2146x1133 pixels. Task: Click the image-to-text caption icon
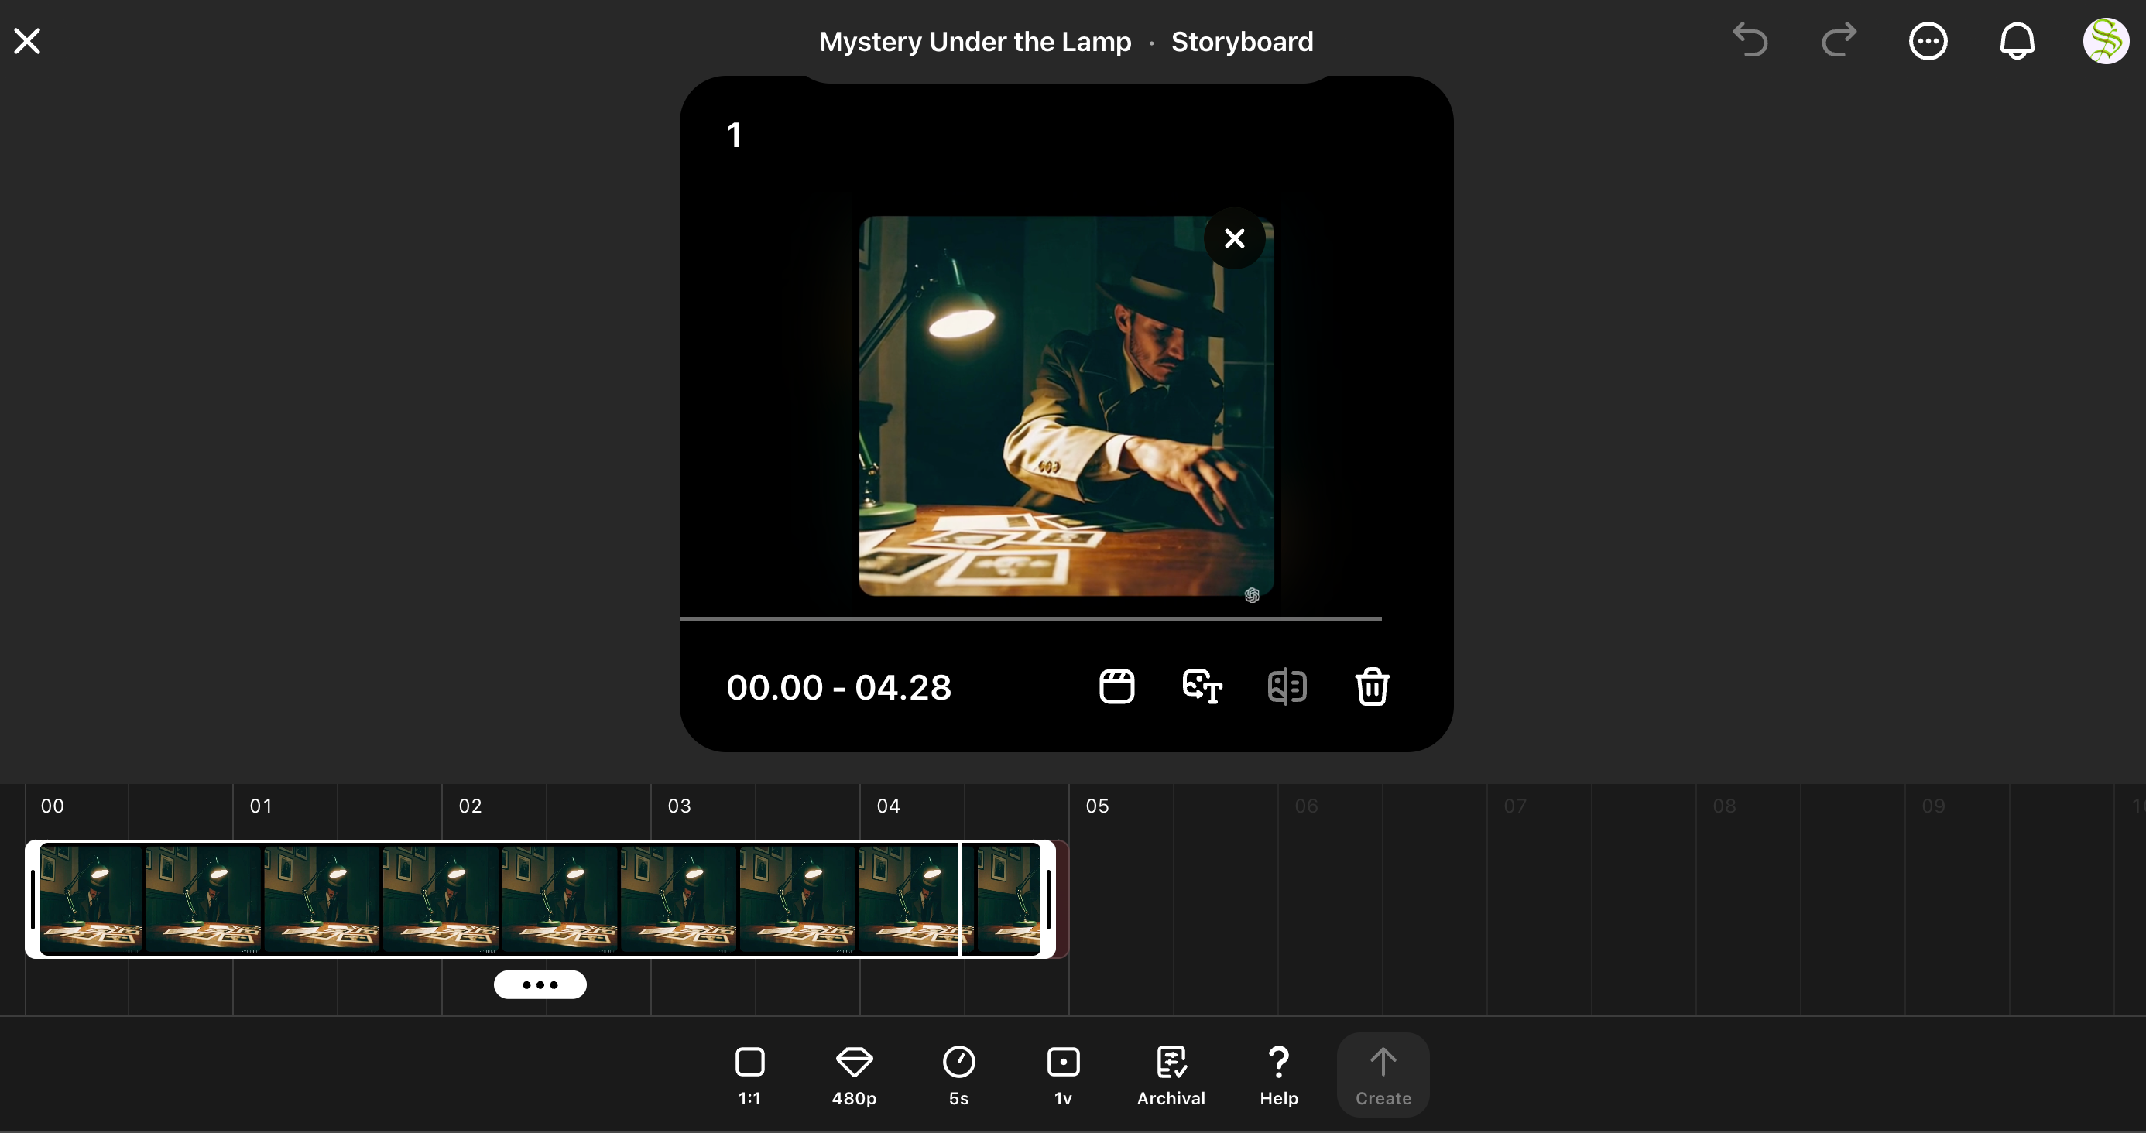click(1202, 686)
